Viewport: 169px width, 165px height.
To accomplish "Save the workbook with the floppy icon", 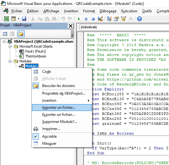I will (24, 19).
